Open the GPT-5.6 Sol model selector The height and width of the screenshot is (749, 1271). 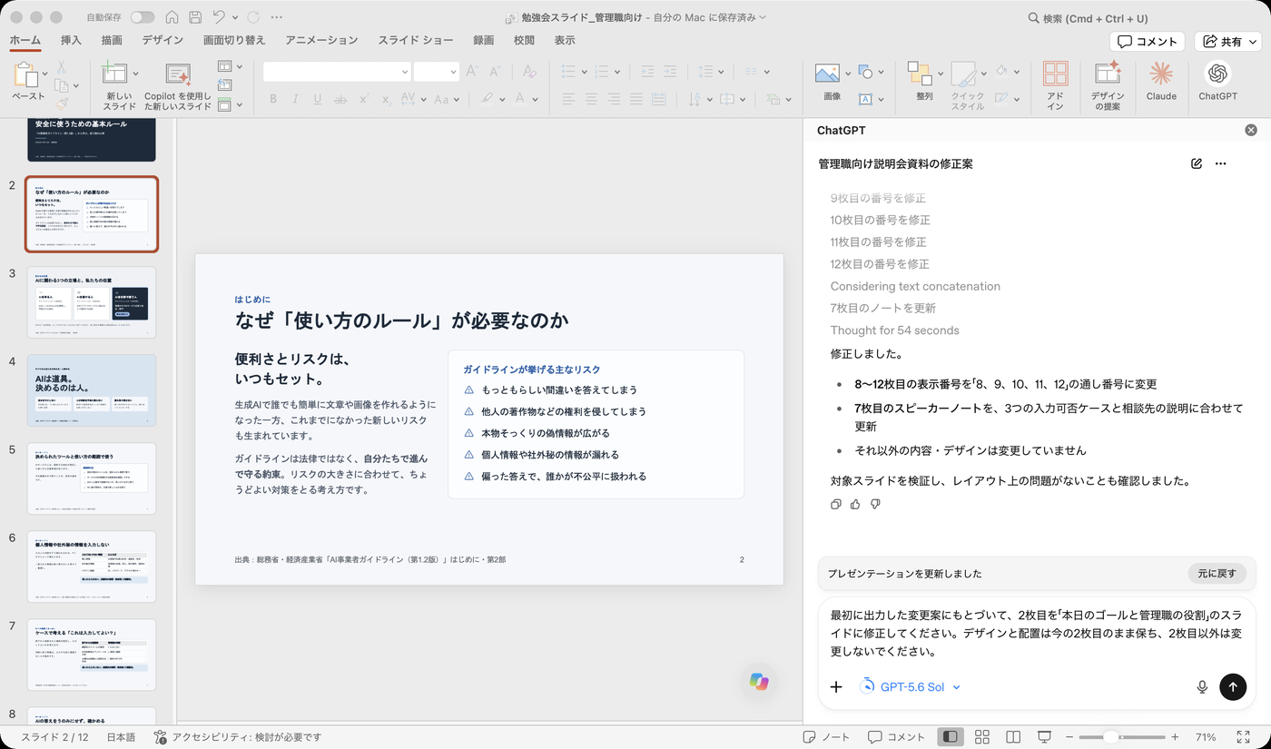[911, 687]
